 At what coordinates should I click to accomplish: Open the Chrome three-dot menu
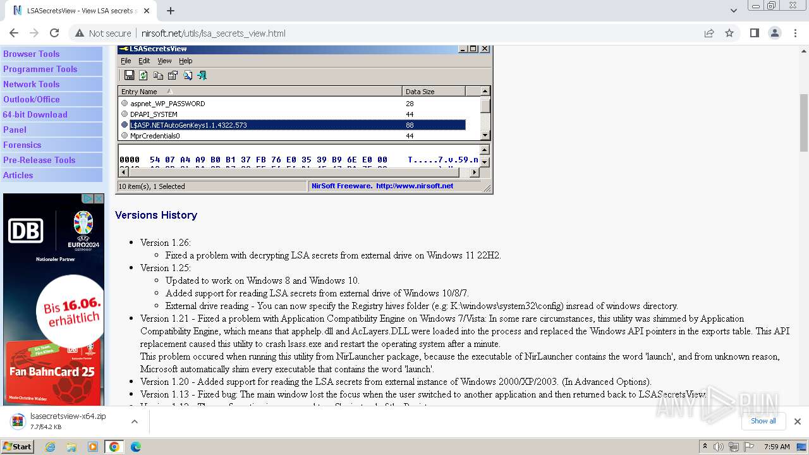[x=794, y=33]
